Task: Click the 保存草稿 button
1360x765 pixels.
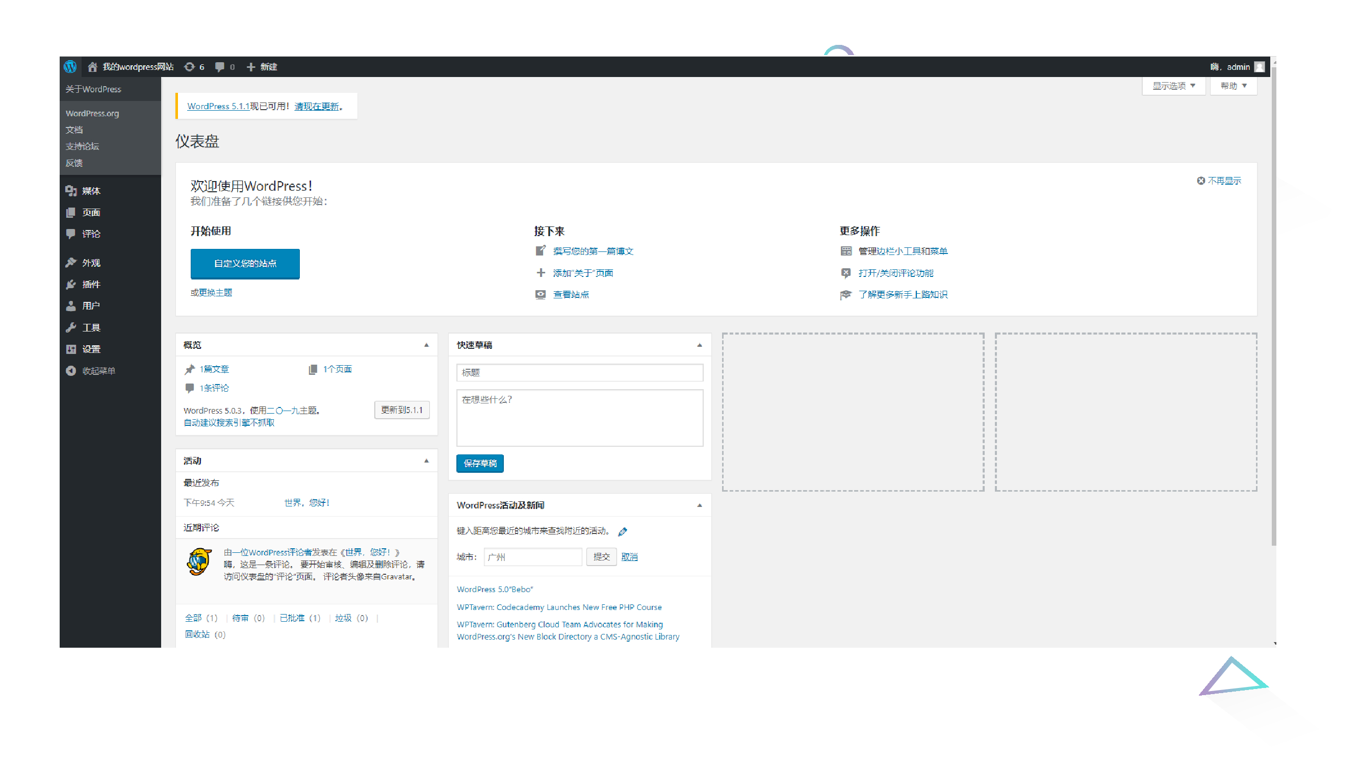Action: click(479, 463)
